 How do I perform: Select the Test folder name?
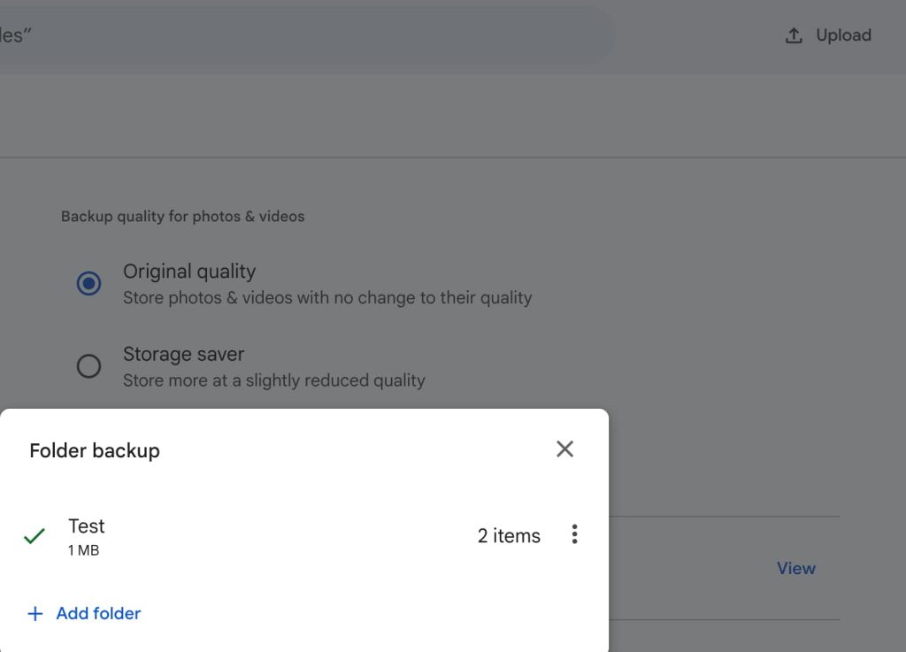click(x=87, y=526)
